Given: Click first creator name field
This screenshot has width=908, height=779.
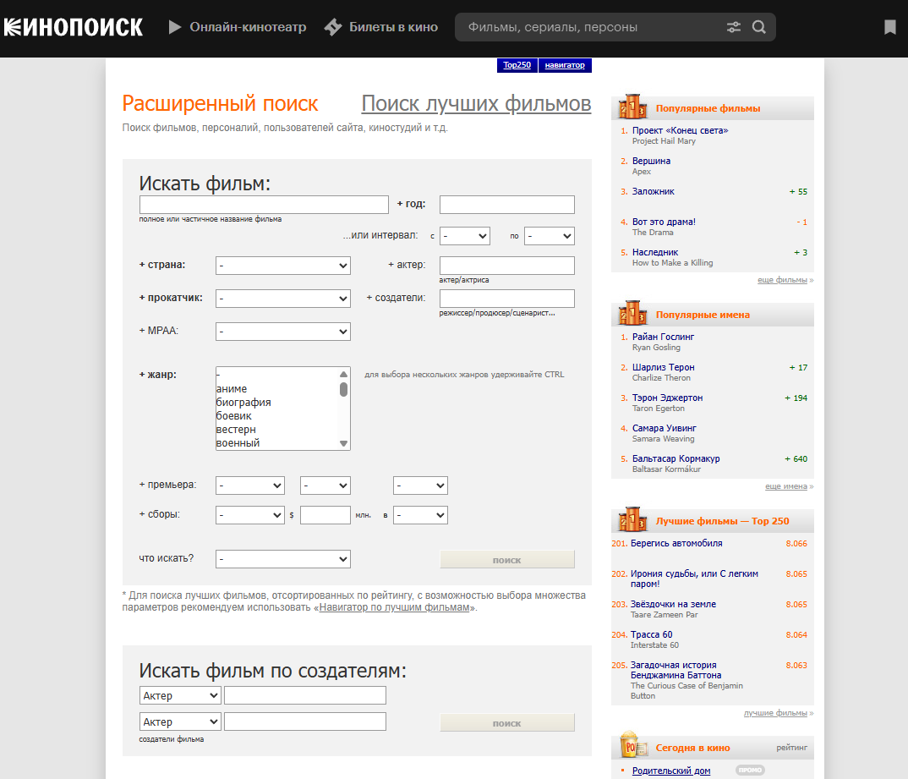Looking at the screenshot, I should pos(305,695).
